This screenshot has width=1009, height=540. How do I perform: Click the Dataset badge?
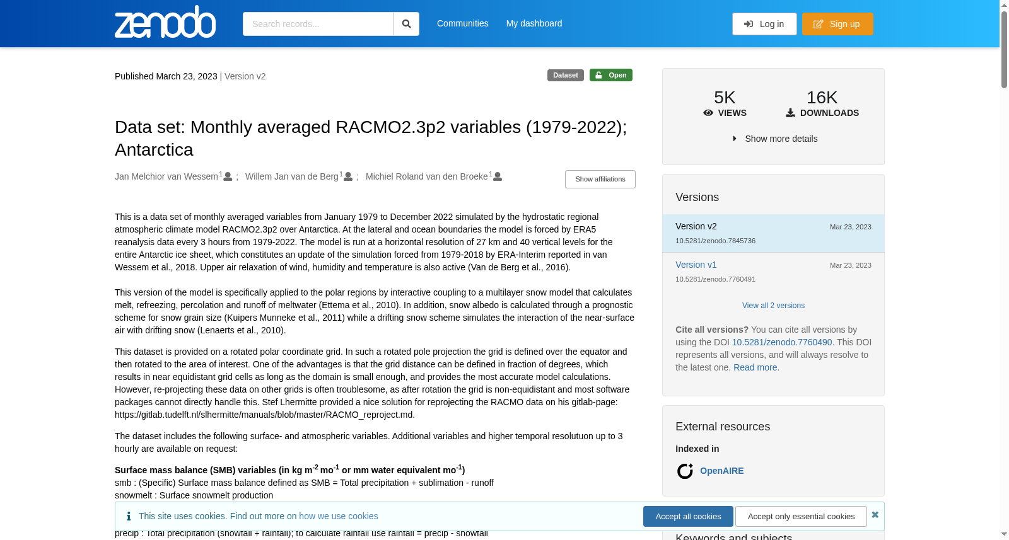tap(566, 75)
